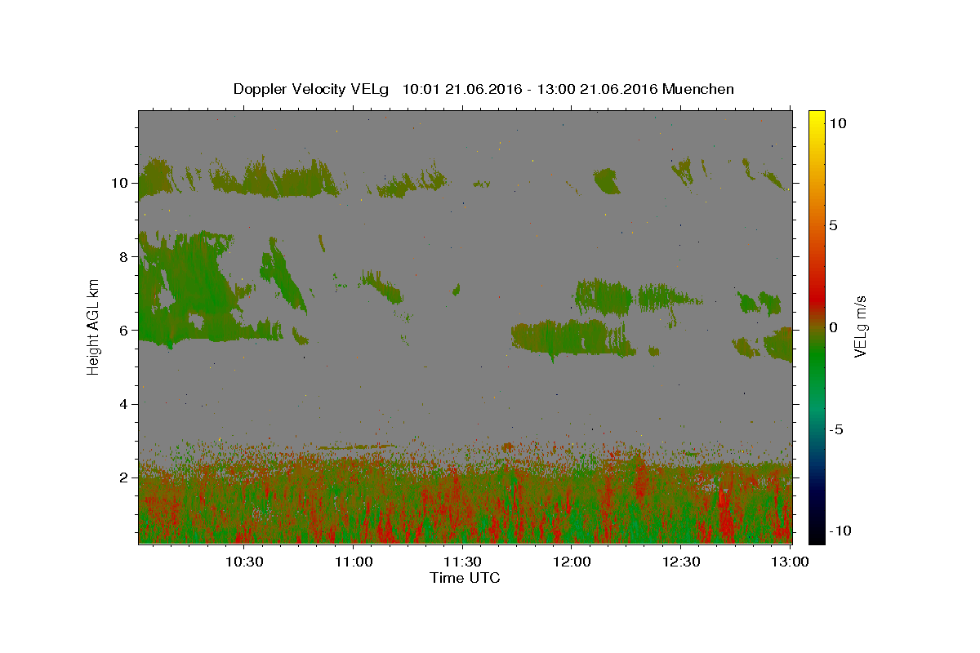980x653 pixels.
Task: Click the "12:00" time tick label
Action: coord(572,562)
